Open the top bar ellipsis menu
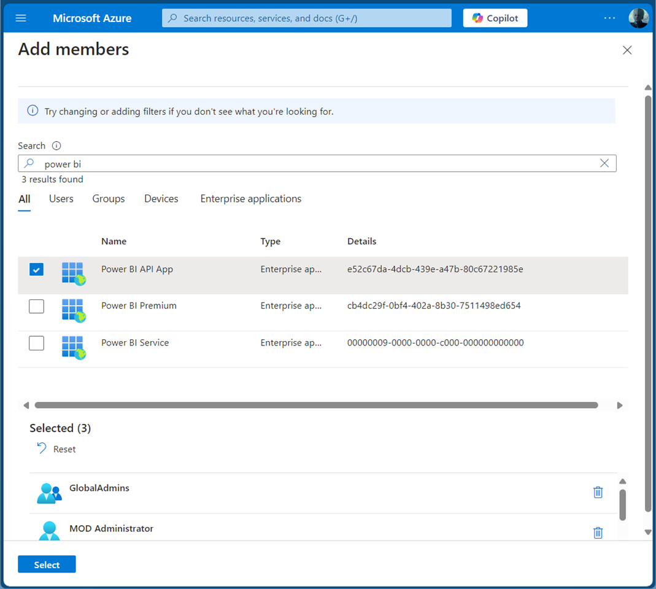 tap(609, 18)
